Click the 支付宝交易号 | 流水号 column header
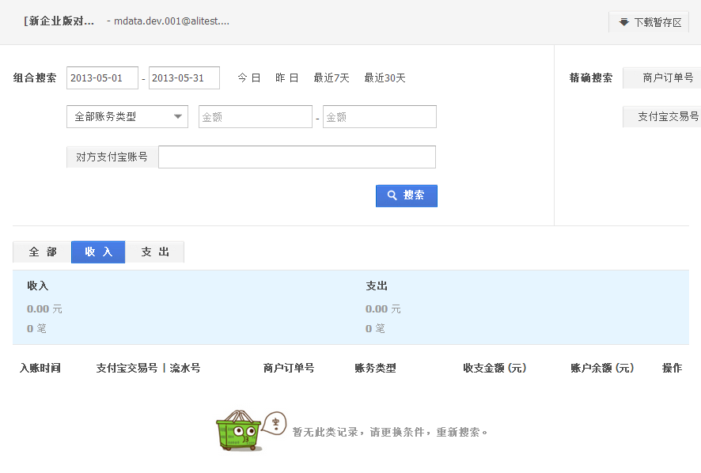This screenshot has width=701, height=473. 149,368
